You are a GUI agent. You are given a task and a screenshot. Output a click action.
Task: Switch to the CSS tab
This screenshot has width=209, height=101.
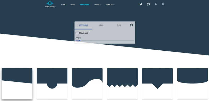click(119, 25)
